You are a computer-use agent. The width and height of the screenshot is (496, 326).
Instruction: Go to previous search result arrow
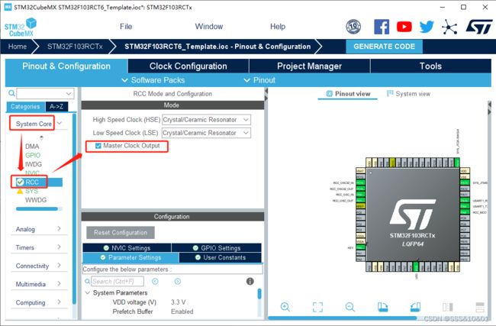(155, 281)
